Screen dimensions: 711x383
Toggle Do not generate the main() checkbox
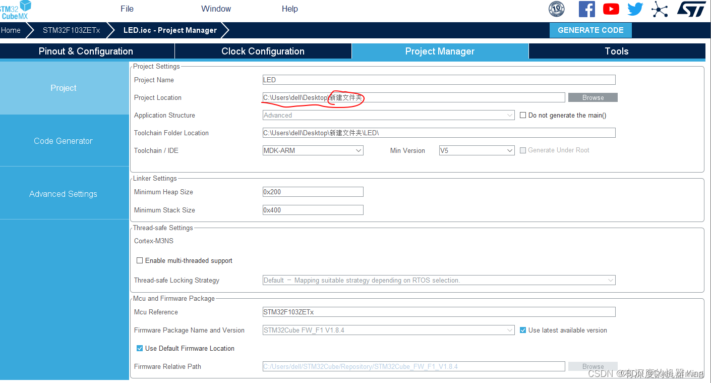point(523,115)
